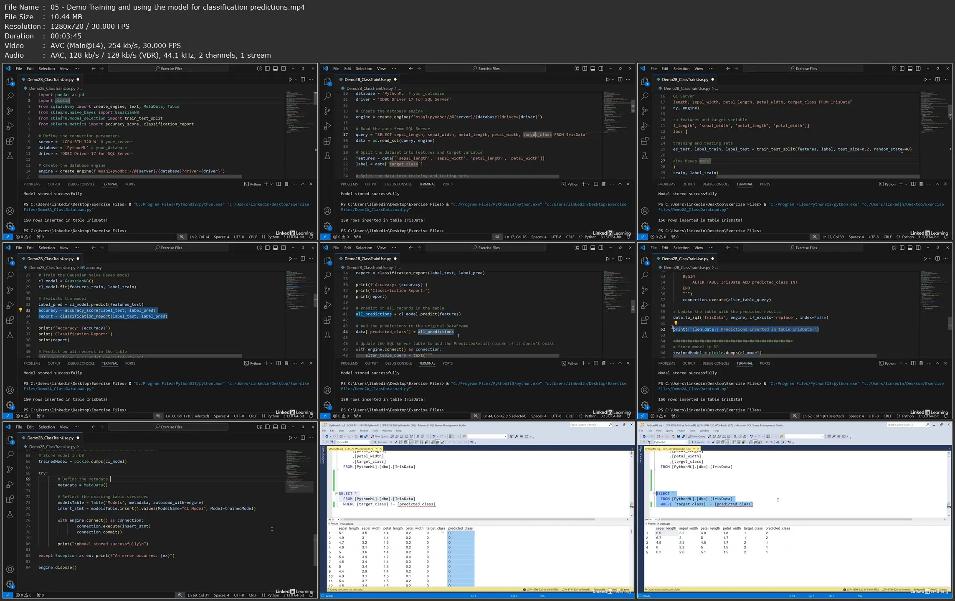Image resolution: width=955 pixels, height=601 pixels.
Task: Open Testing flask icon in the Ln 62, Col 1 frame
Action: 645,335
